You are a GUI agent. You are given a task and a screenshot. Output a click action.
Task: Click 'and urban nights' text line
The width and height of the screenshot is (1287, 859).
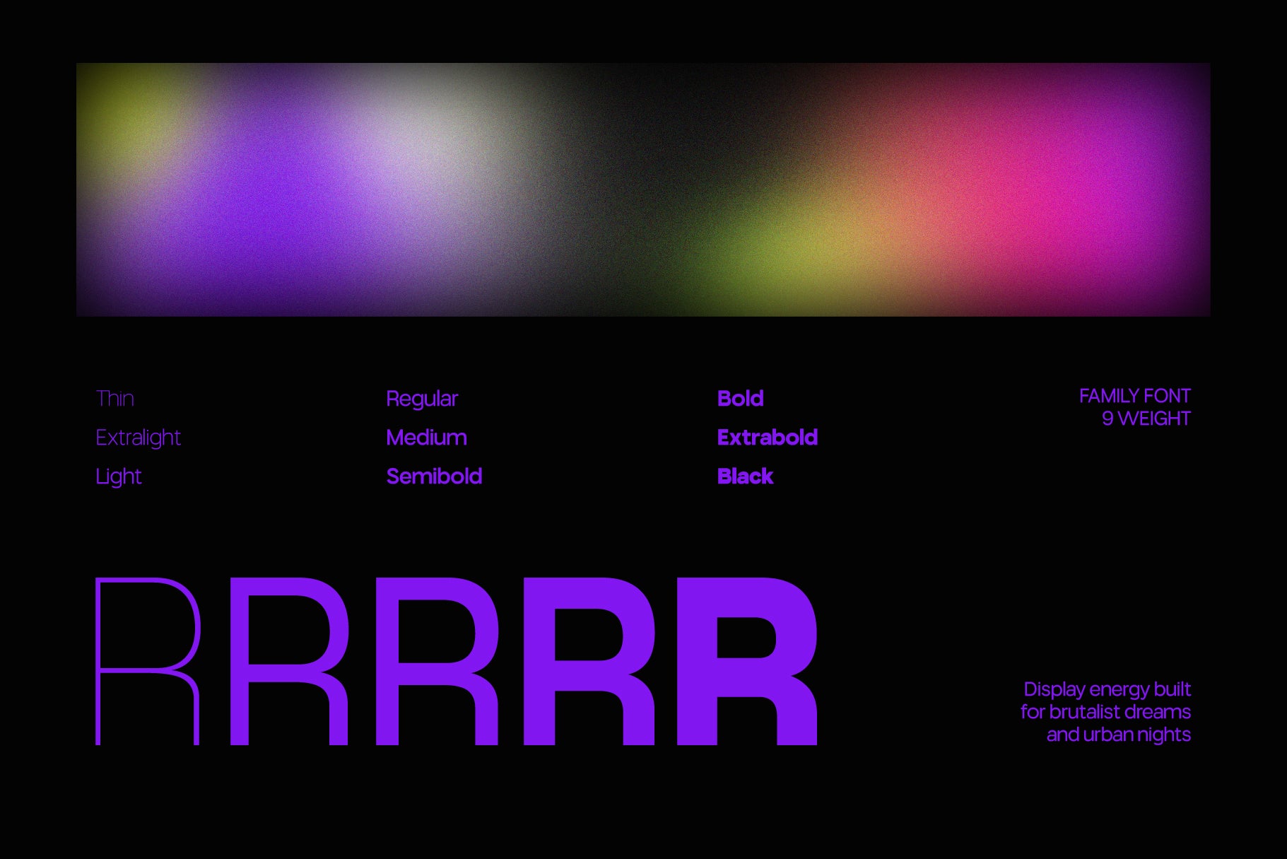point(1119,735)
